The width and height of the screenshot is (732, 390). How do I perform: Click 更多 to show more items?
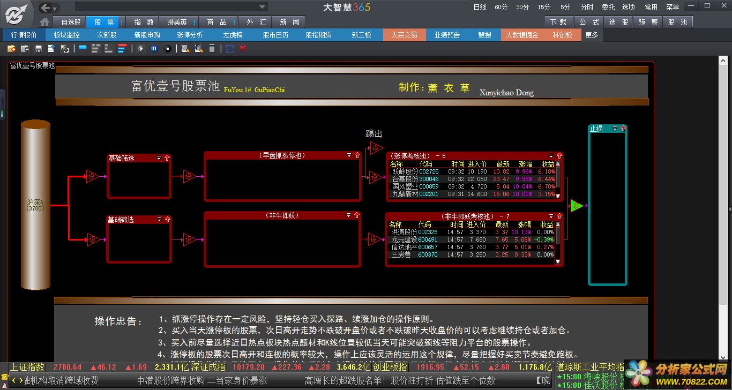[592, 35]
